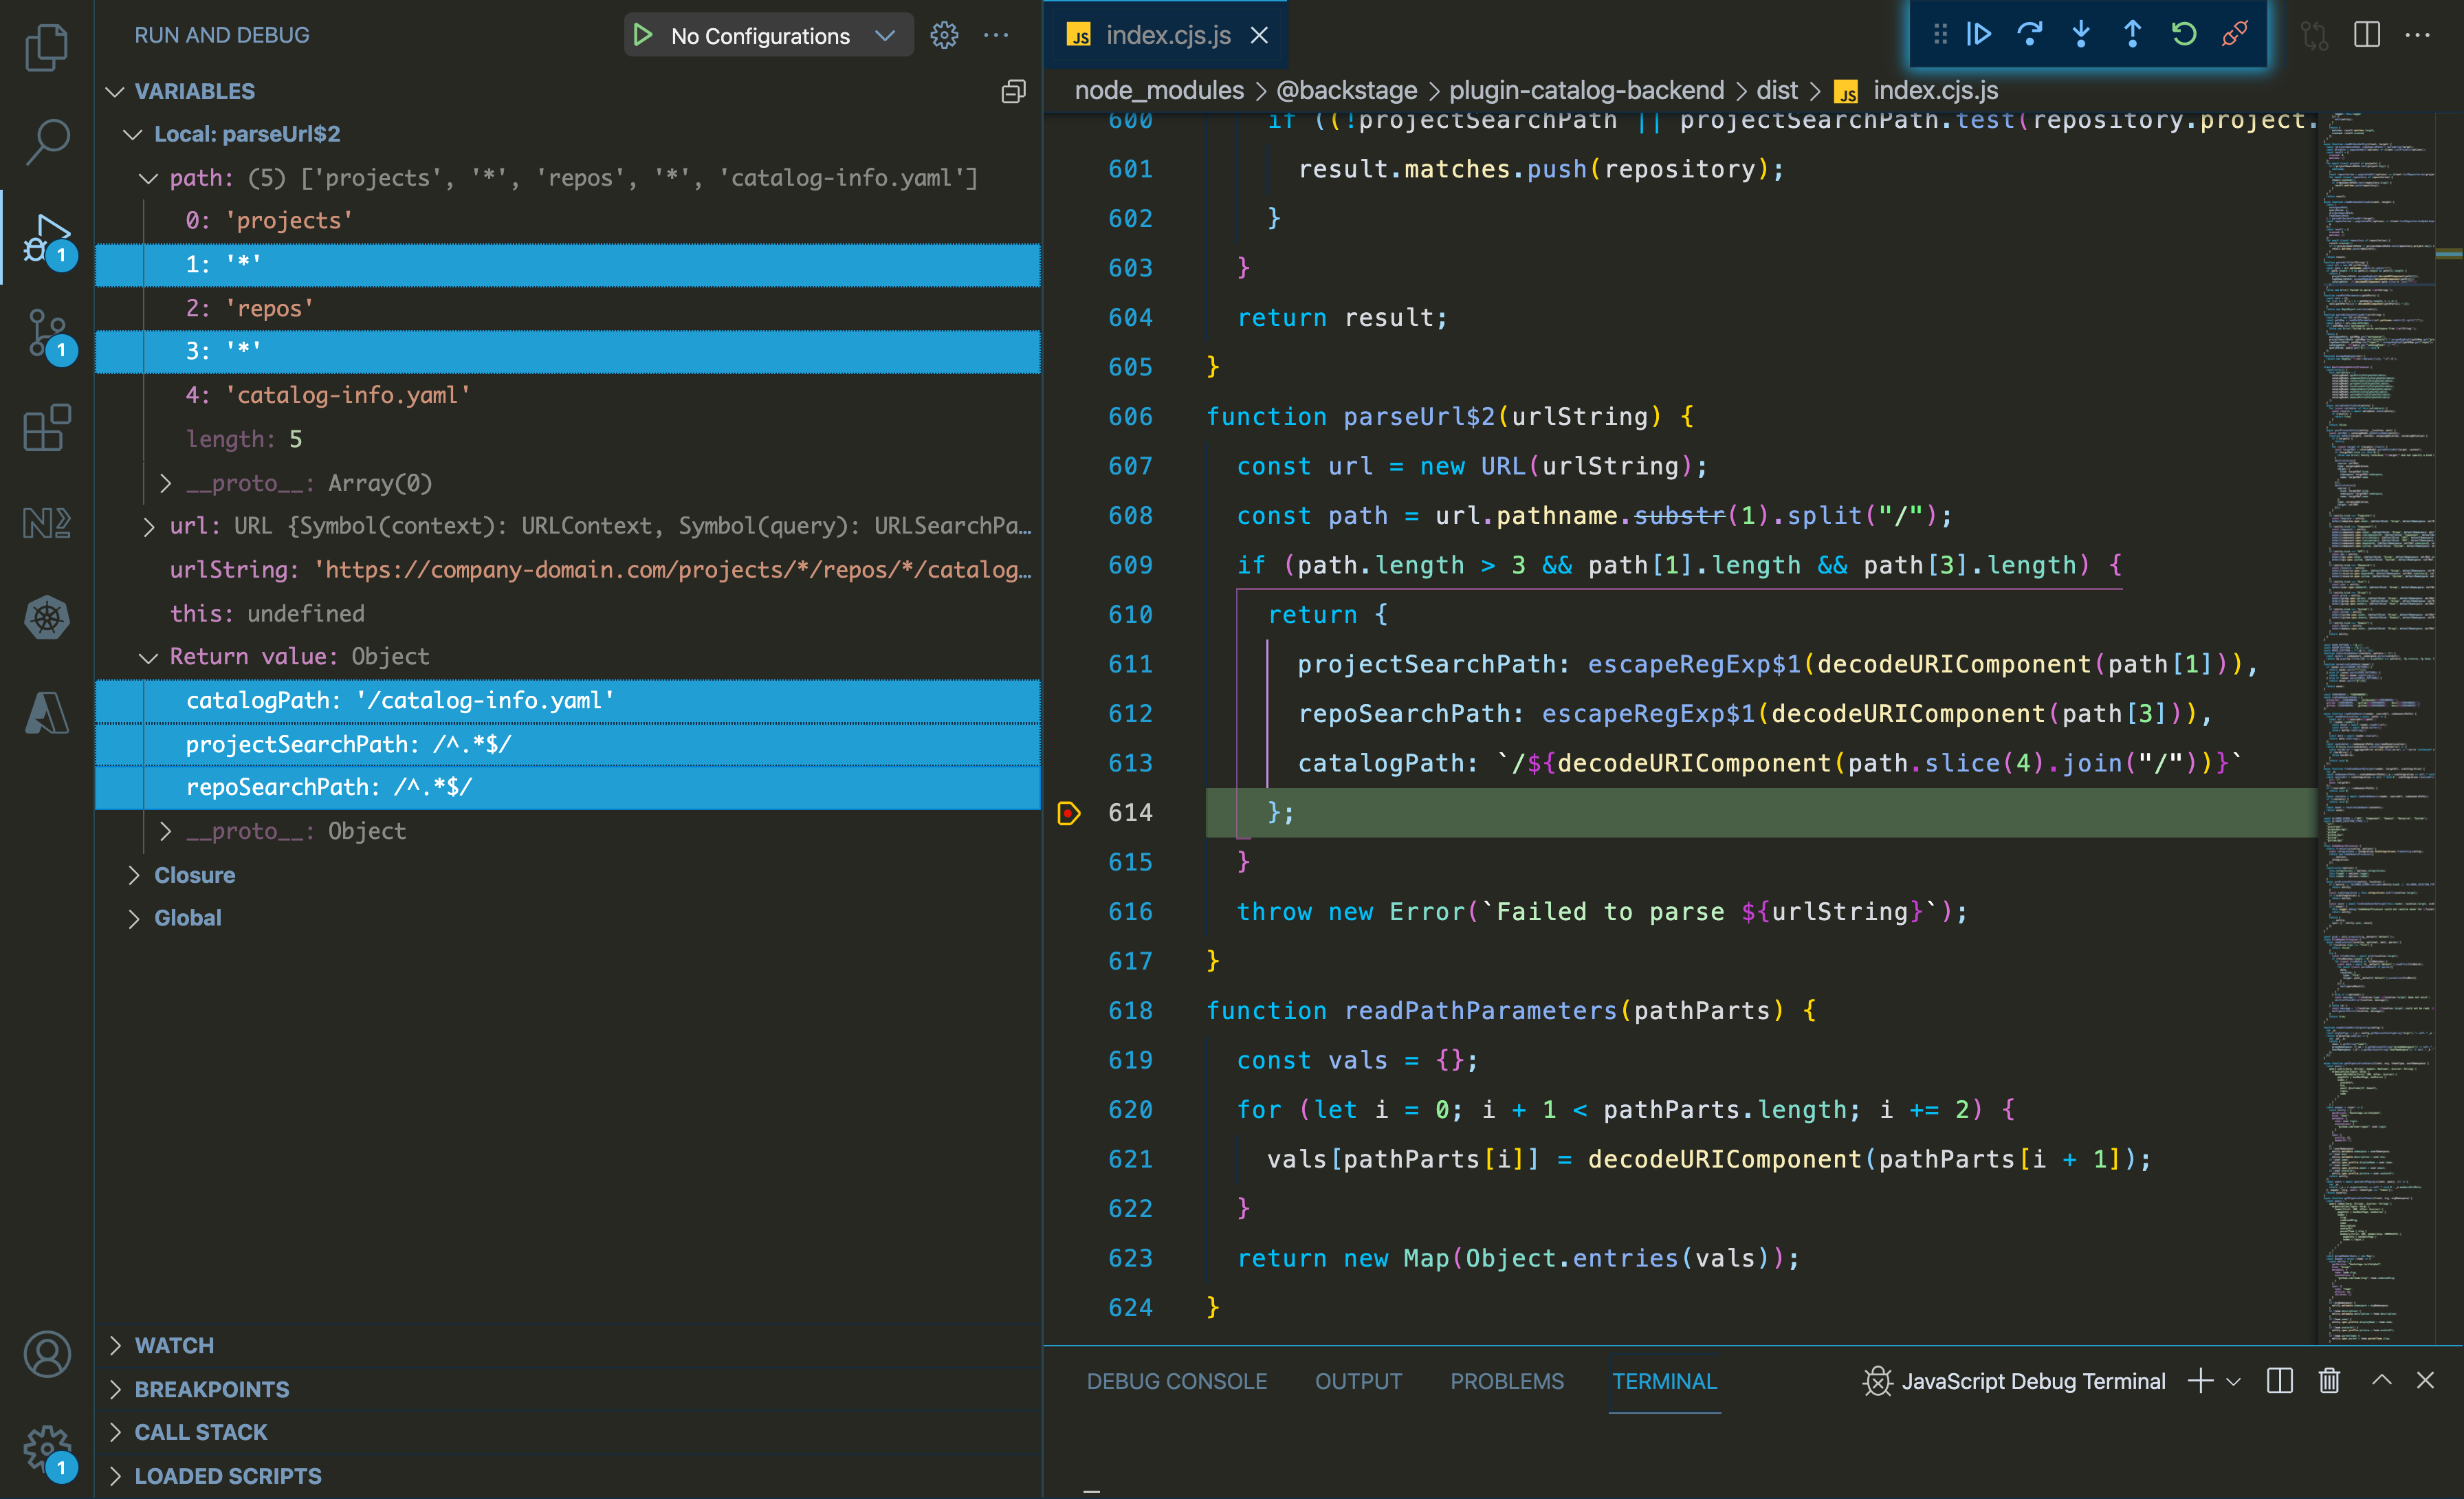Screen dimensions: 2464x1499
Task: Select catalogPath return value row
Action: pyautogui.click(x=568, y=700)
